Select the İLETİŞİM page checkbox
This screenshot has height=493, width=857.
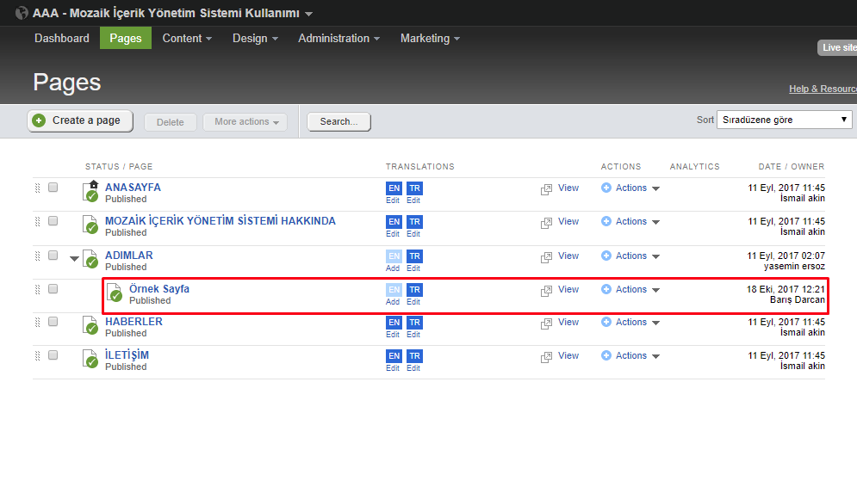[x=53, y=355]
